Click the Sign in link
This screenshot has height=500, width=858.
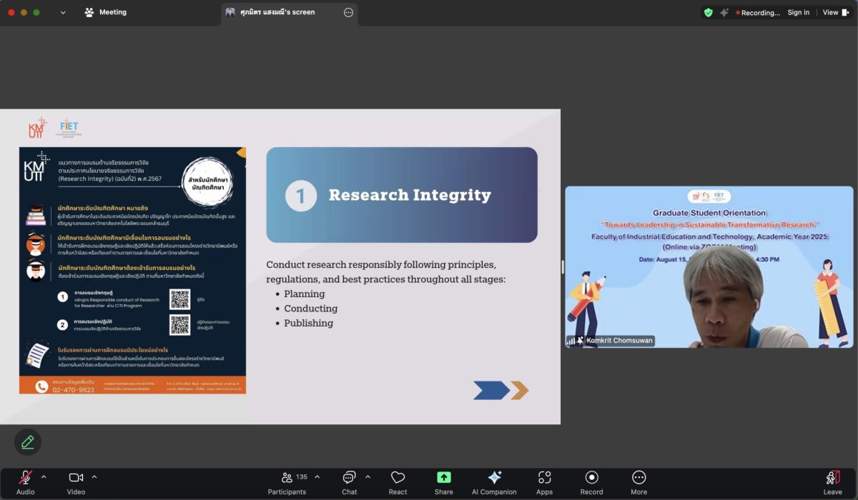click(x=798, y=12)
